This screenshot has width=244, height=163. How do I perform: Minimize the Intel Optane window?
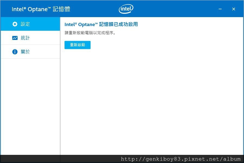tap(220, 9)
